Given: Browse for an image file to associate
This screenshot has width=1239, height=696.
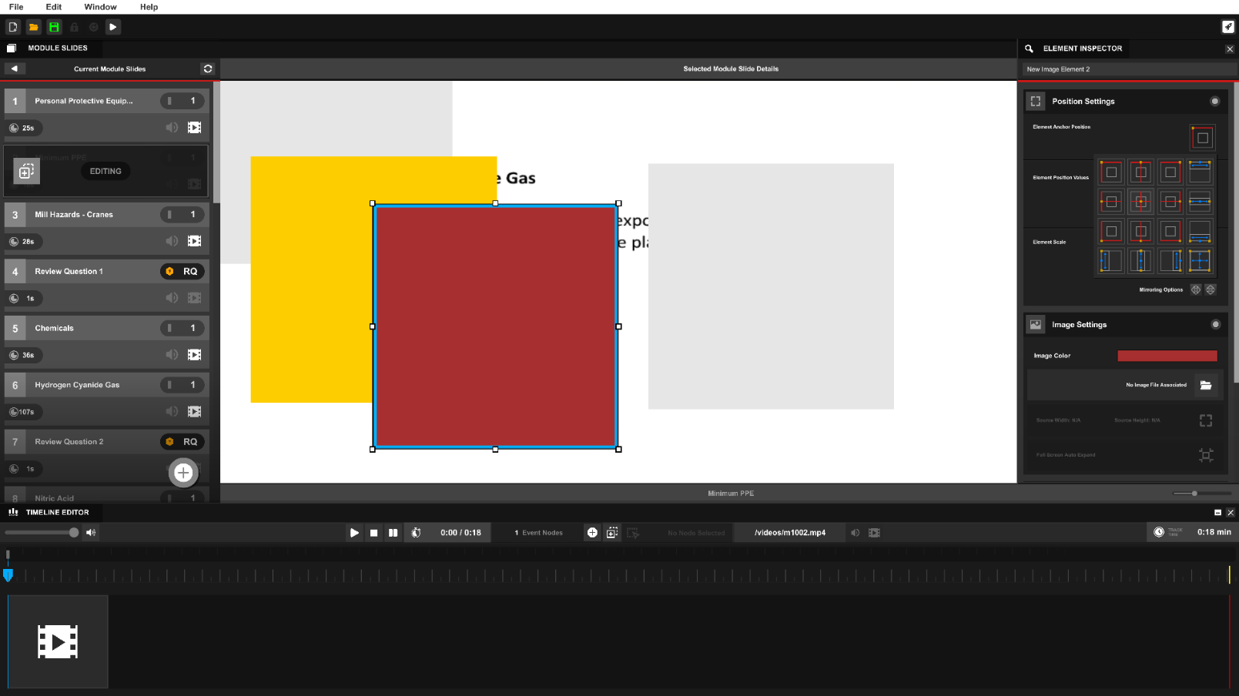Looking at the screenshot, I should click(1206, 385).
